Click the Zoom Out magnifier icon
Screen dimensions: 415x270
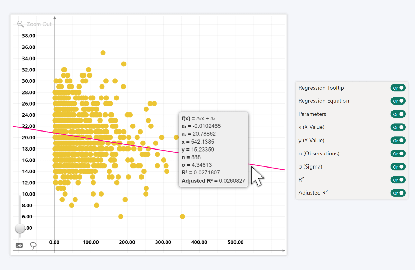click(x=20, y=24)
